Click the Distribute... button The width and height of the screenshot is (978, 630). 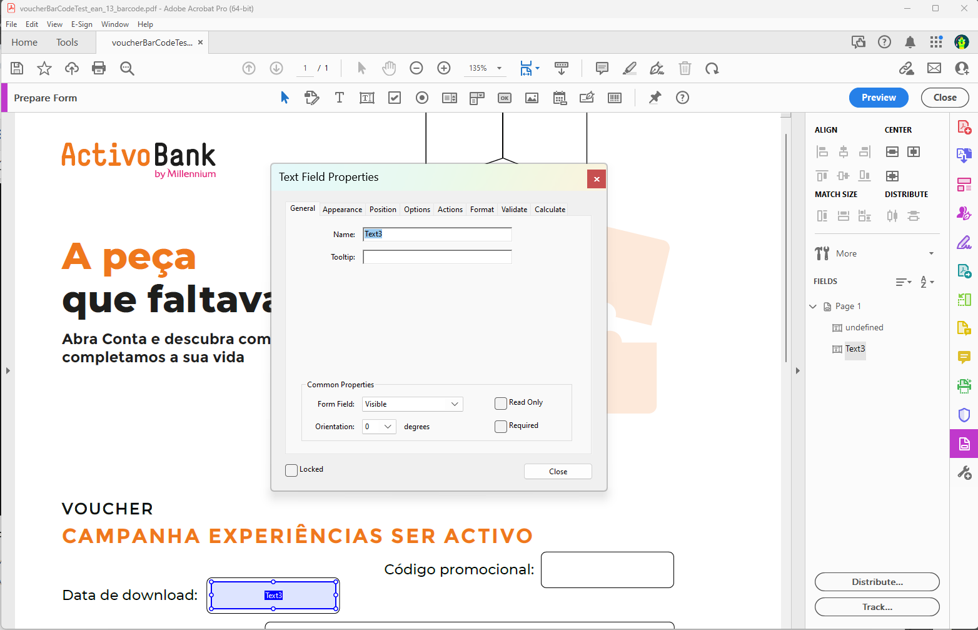point(877,582)
